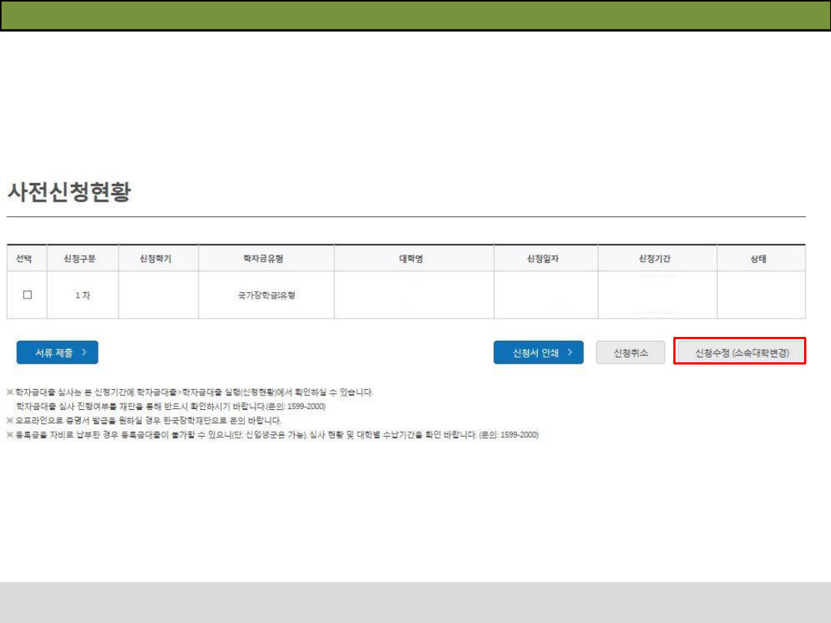Click the 사전신청현황 page heading
The height and width of the screenshot is (623, 831).
(x=68, y=192)
